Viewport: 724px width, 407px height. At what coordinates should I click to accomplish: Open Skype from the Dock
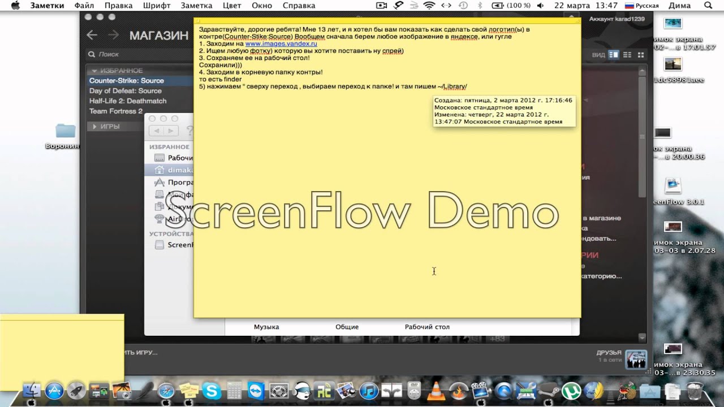[212, 391]
